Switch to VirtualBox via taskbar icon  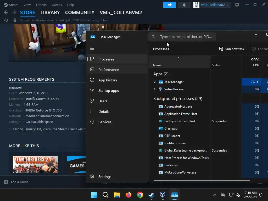163,195
